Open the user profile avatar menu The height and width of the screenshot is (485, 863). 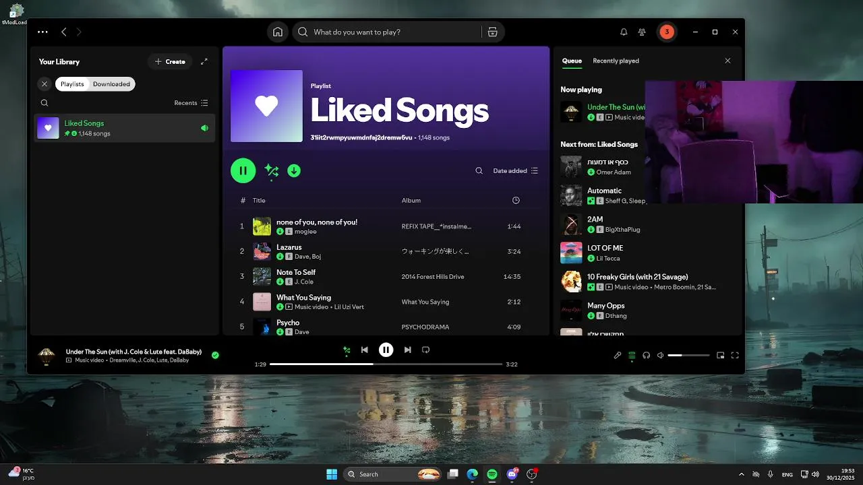(x=667, y=32)
